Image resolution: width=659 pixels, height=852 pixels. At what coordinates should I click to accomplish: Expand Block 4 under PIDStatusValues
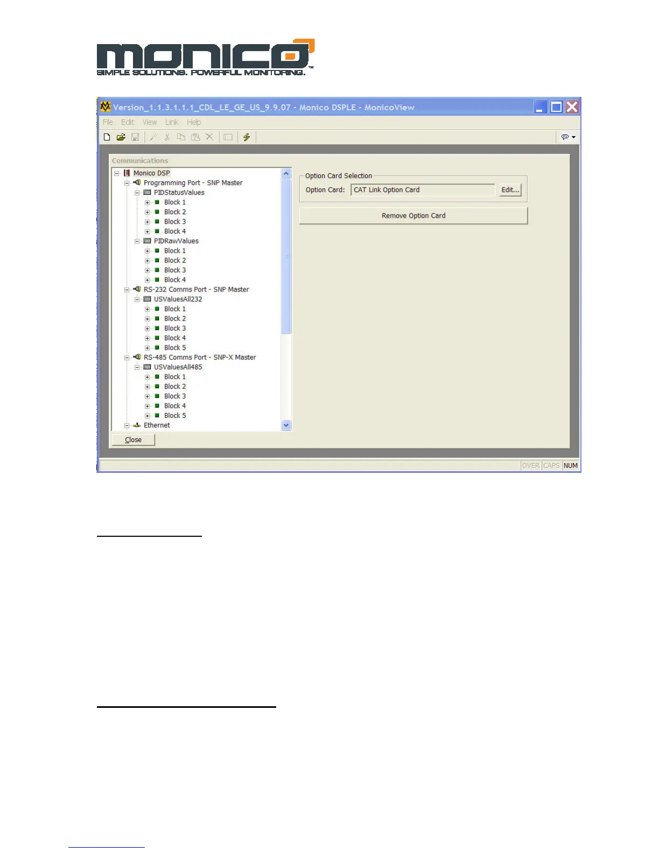pyautogui.click(x=148, y=231)
